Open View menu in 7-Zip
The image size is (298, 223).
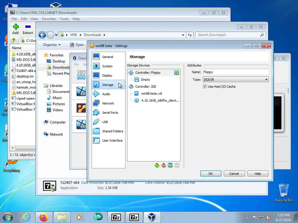(34, 19)
